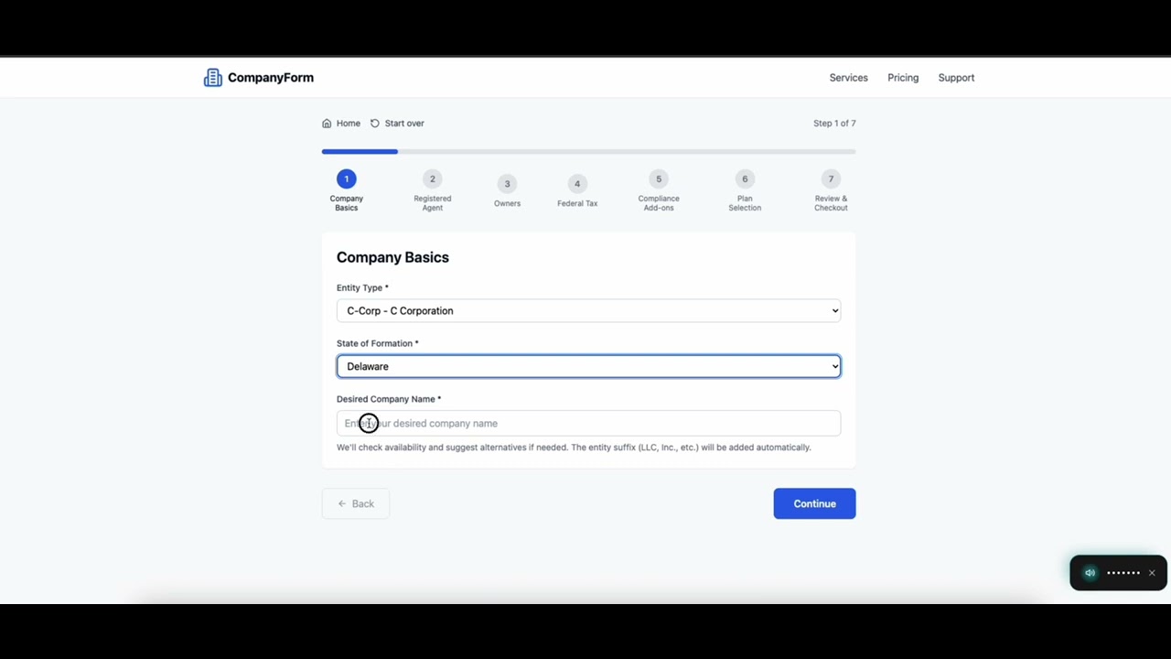Screen dimensions: 1171x659
Task: Select step 1 Company Basics circle
Action: click(346, 178)
